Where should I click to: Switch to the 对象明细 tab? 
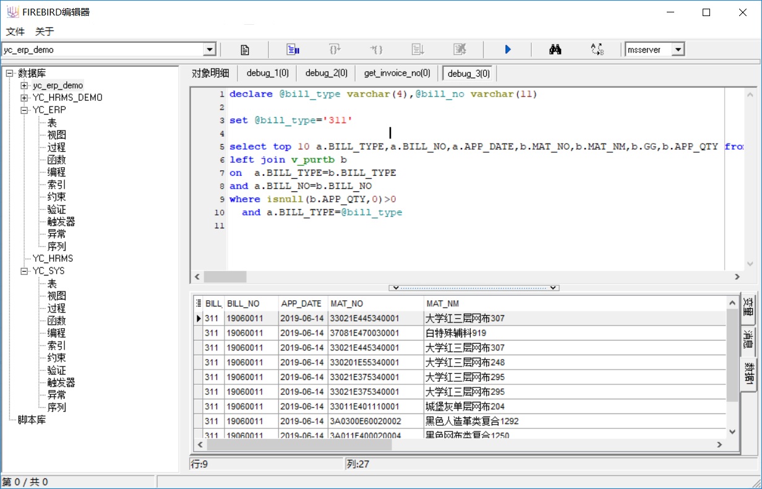[x=210, y=73]
